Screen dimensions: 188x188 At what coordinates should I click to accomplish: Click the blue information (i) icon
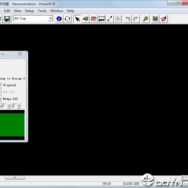59,19
